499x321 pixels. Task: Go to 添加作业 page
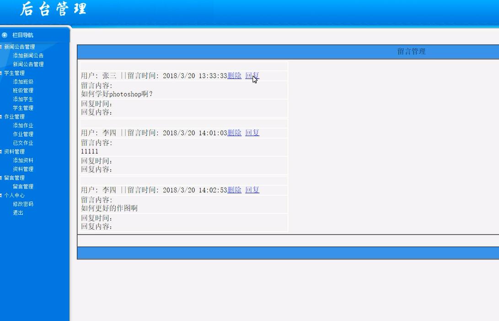pyautogui.click(x=23, y=125)
